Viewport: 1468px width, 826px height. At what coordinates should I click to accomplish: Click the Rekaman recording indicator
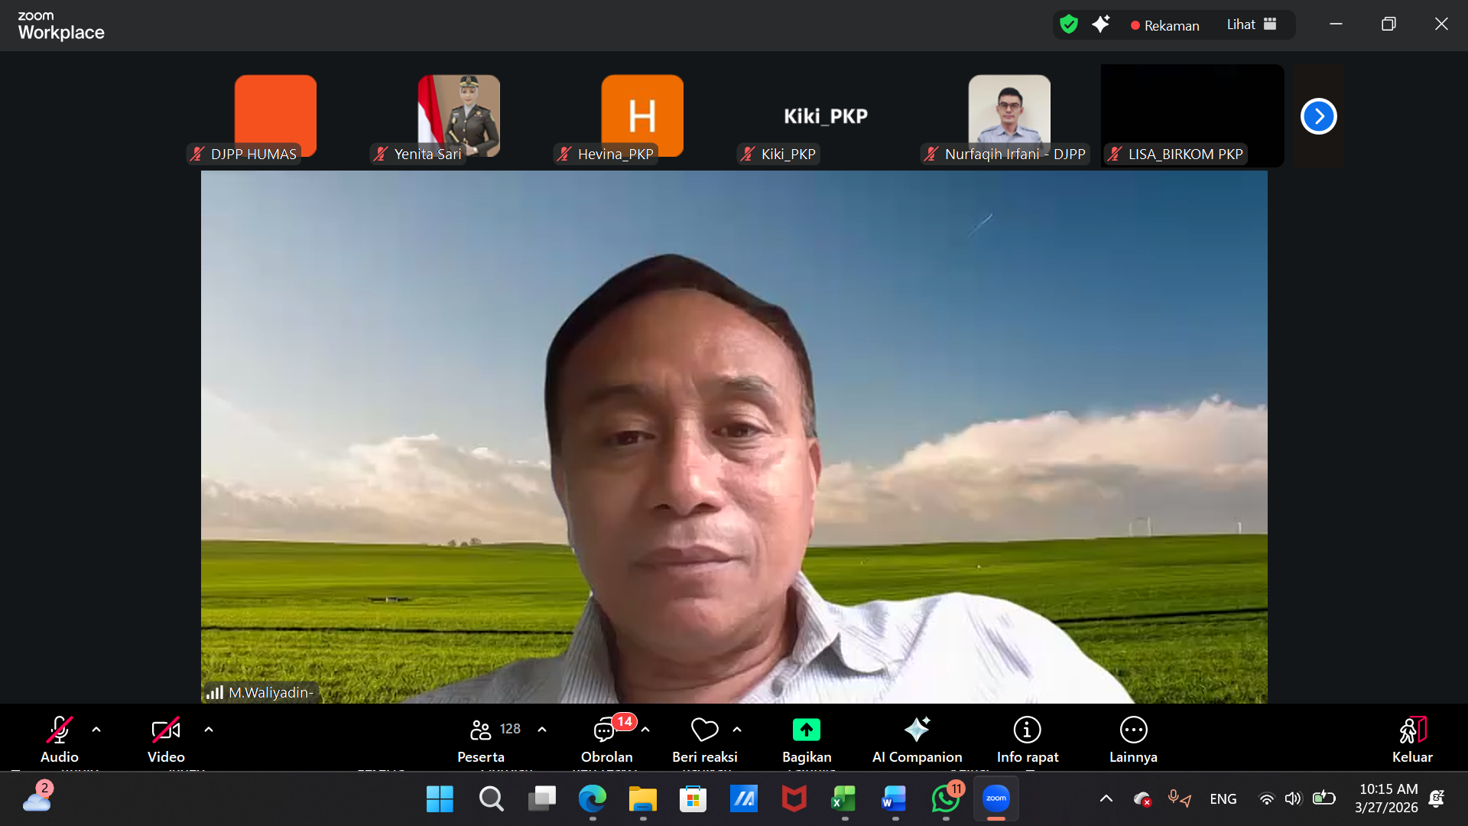[x=1164, y=25]
